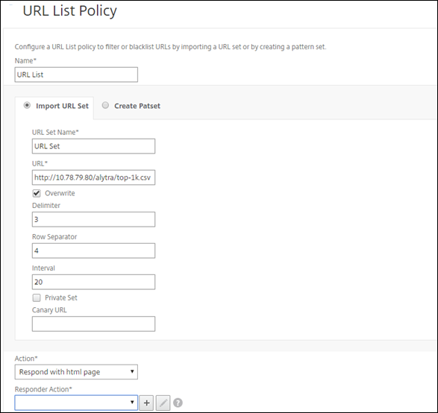Click the URL Set Name input field

pyautogui.click(x=93, y=146)
